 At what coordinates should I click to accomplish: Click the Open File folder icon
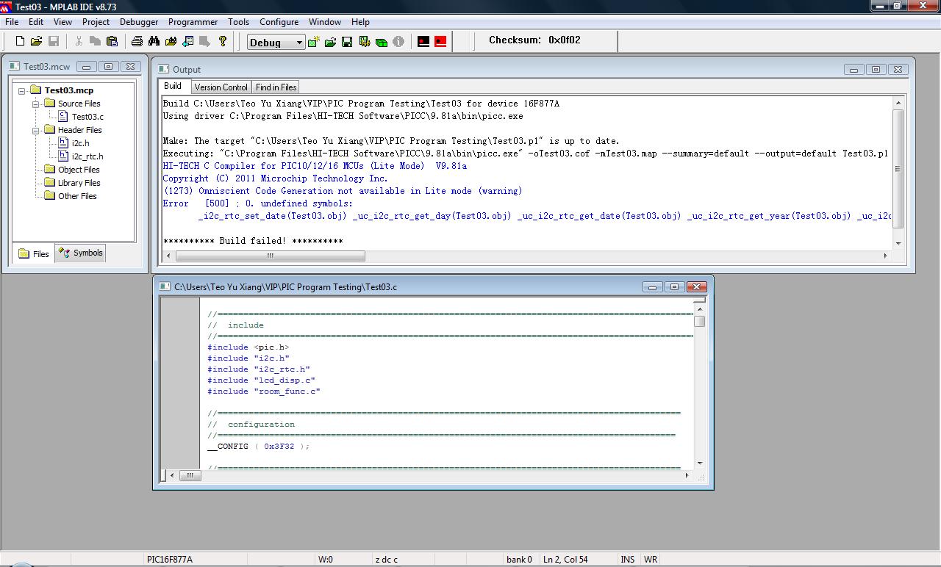click(x=36, y=42)
